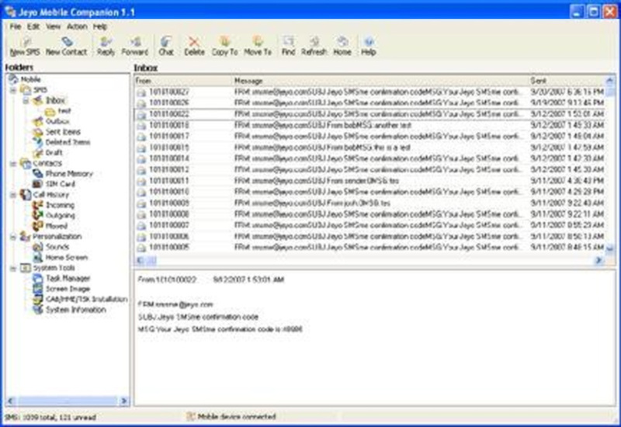Click message list scroll down arrow
The height and width of the screenshot is (427, 621).
point(610,248)
